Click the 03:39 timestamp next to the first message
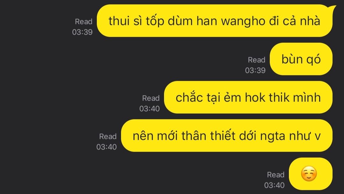This screenshot has height=194, width=344. tap(82, 32)
